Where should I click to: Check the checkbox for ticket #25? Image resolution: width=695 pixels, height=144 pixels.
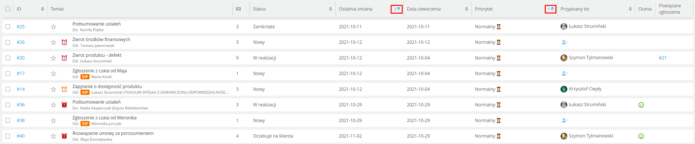coord(8,27)
